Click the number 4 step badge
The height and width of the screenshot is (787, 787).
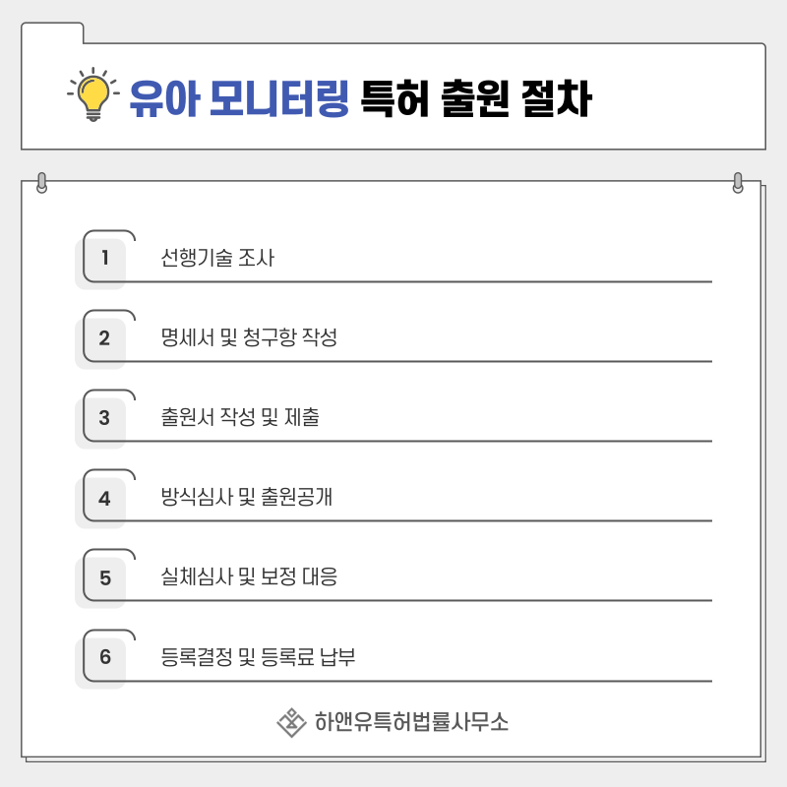coord(104,498)
